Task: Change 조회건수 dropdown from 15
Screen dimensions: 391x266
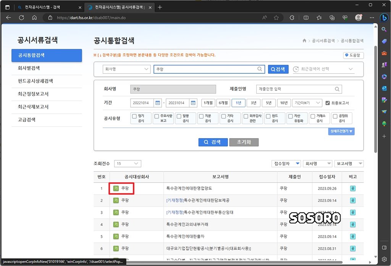Action: pos(128,164)
